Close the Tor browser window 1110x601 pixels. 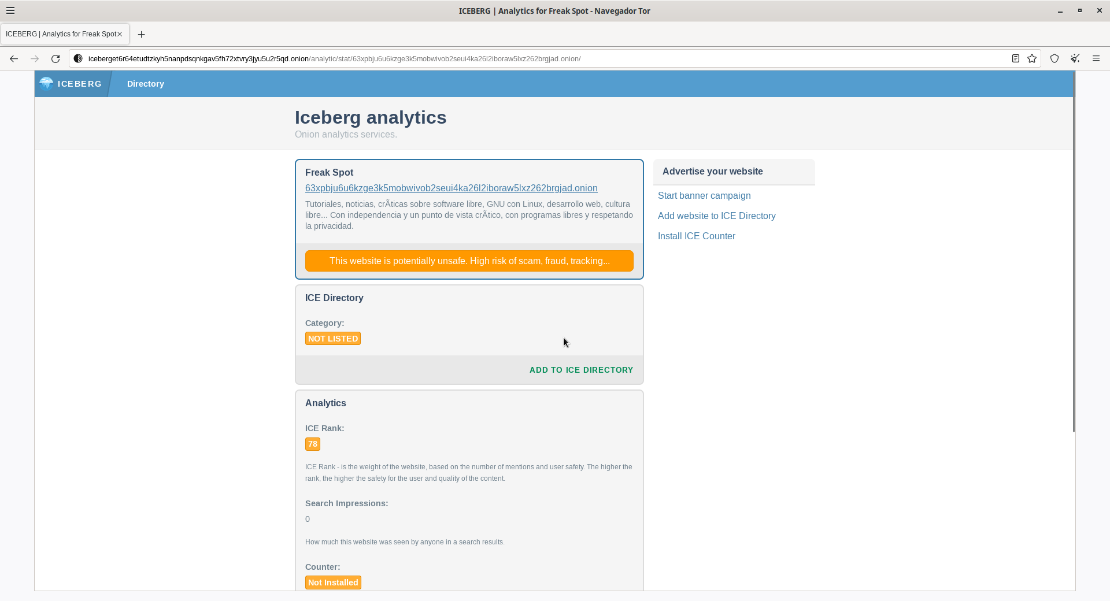pos(1099,10)
